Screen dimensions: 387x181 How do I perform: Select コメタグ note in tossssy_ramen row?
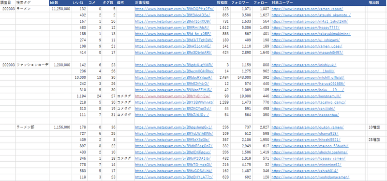(x=125, y=158)
